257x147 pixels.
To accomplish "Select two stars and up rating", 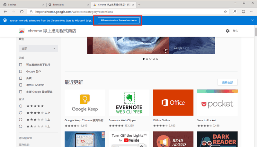I will (21, 126).
